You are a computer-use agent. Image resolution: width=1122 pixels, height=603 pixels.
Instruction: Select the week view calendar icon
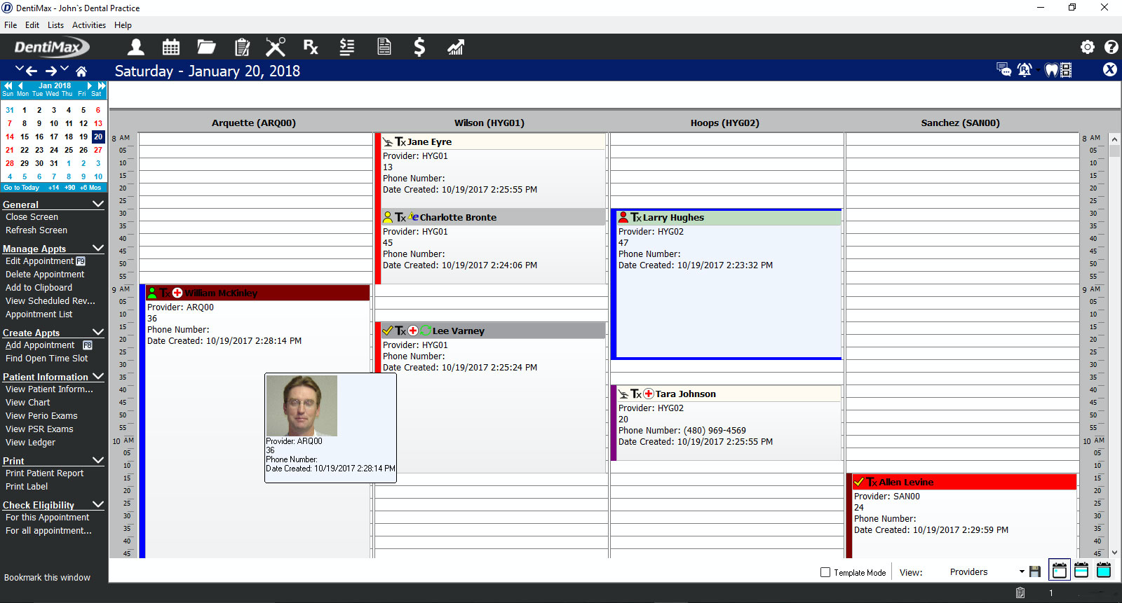(1081, 570)
